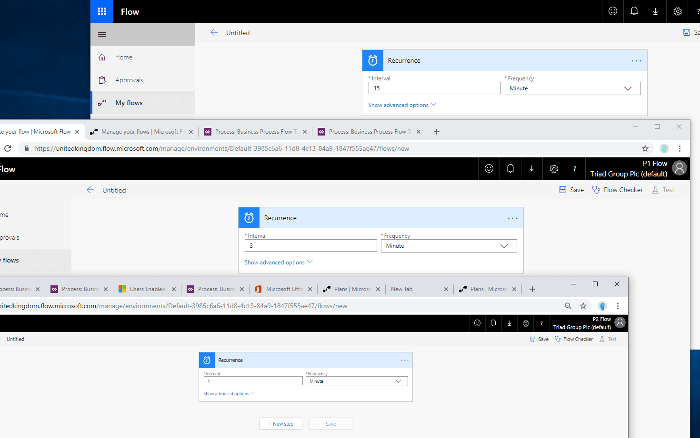Open the settings gear in the P2 Flow window
Viewport: 700px width, 438px height.
[x=526, y=323]
